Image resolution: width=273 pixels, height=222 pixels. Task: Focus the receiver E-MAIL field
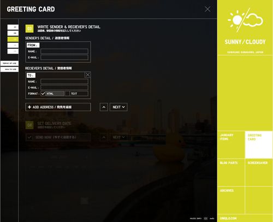(x=64, y=87)
